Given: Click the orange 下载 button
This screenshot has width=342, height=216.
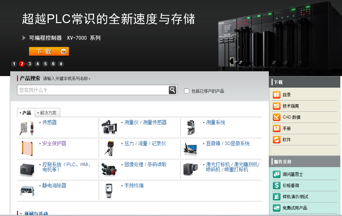Looking at the screenshot, I should pos(49,51).
